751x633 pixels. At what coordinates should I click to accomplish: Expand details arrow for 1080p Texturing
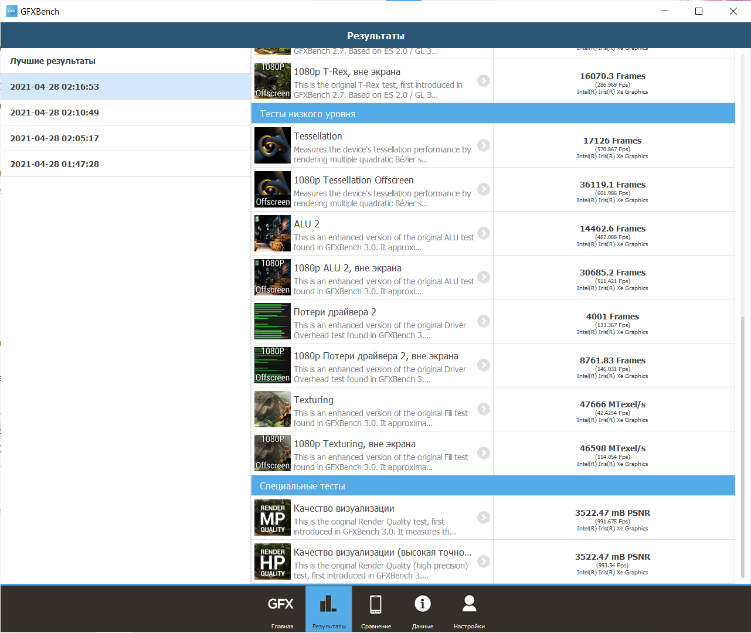(x=484, y=453)
